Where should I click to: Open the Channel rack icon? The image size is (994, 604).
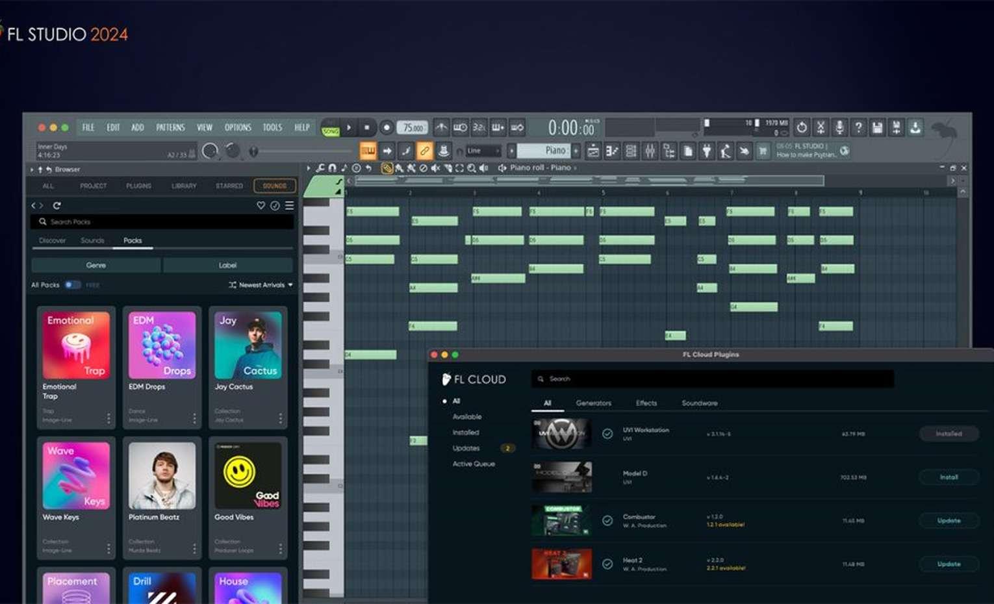pos(631,151)
